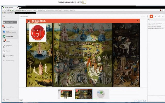Switch to the Google+ Hangouts browser tab
This screenshot has width=165, height=103.
[x=10, y=7]
